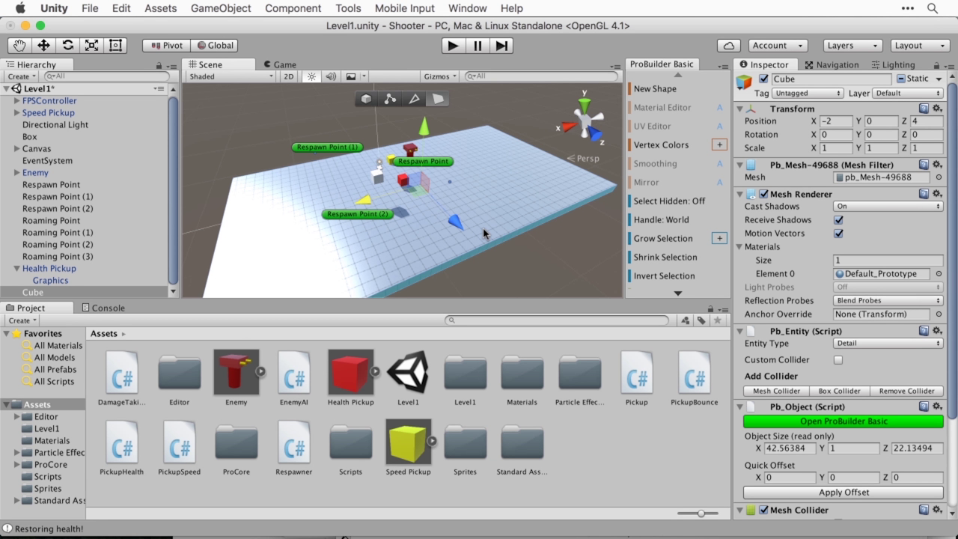Image resolution: width=958 pixels, height=539 pixels.
Task: Toggle scene lighting sun icon
Action: coord(311,76)
